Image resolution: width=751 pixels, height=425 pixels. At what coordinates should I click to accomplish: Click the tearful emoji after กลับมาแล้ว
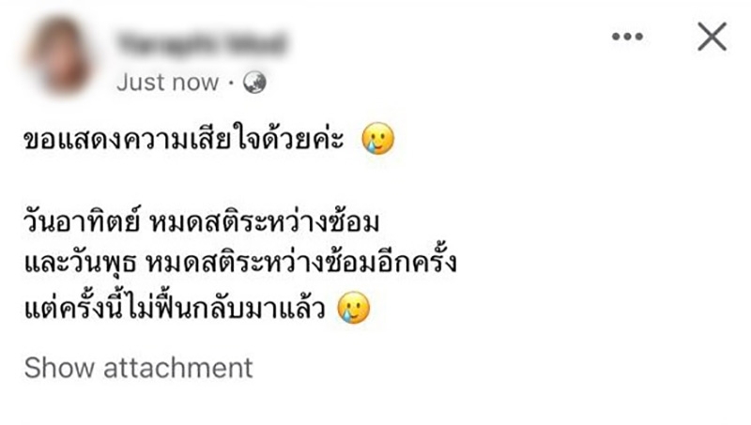click(354, 308)
